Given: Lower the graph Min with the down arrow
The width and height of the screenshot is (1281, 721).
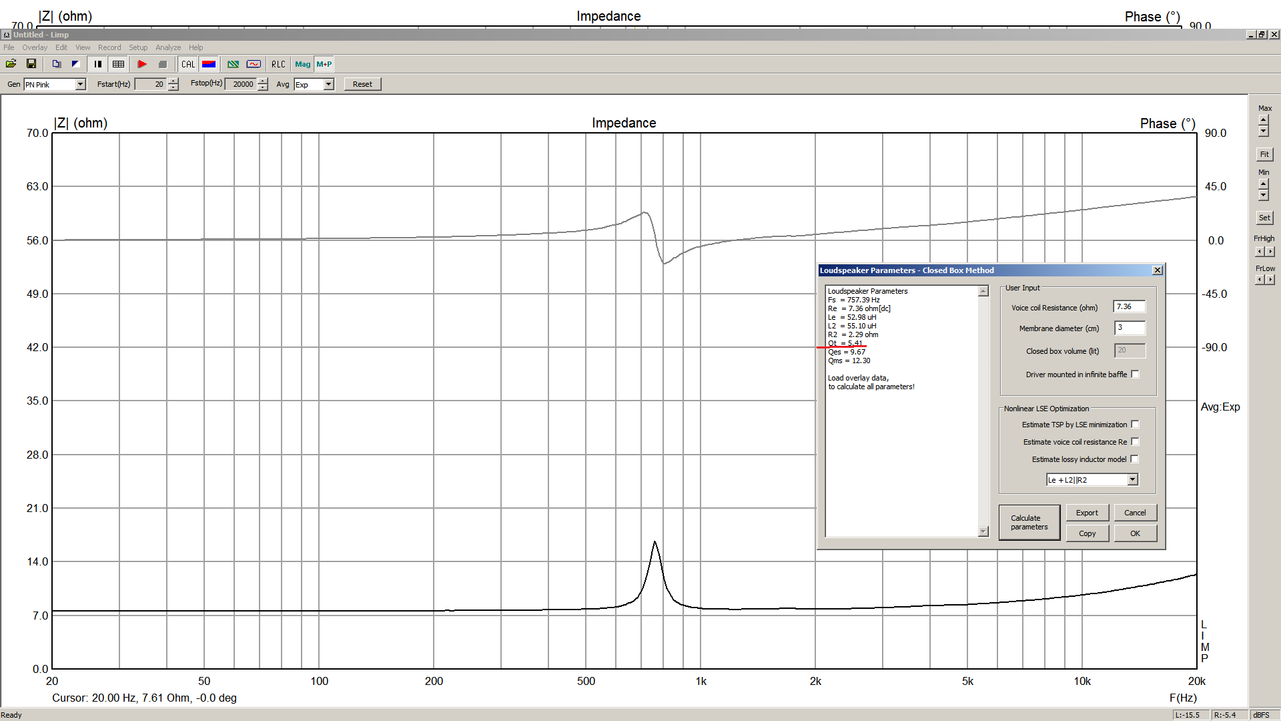Looking at the screenshot, I should [1264, 195].
